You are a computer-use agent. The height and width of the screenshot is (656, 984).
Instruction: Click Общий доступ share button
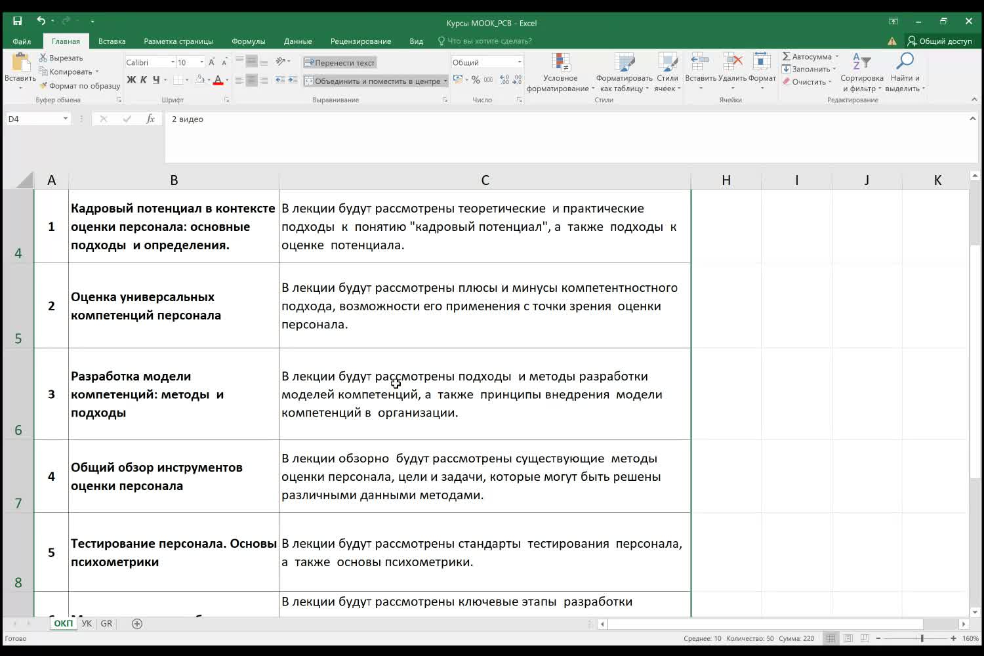pos(939,41)
